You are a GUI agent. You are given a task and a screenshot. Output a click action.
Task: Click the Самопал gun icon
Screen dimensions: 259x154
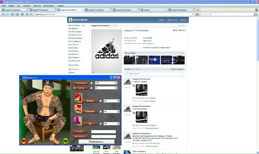click(x=78, y=108)
